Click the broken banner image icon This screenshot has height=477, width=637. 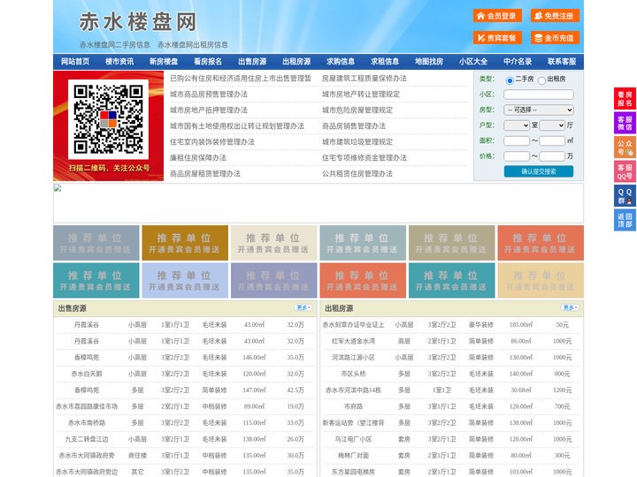(58, 188)
